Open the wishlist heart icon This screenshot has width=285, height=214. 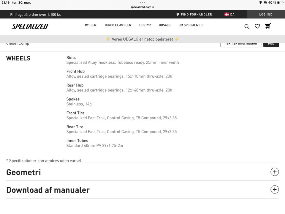(257, 26)
